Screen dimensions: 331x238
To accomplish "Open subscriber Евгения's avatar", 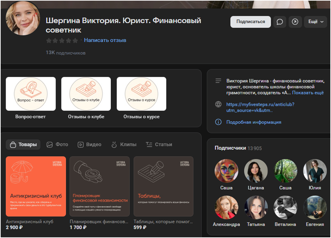I will pos(315,208).
